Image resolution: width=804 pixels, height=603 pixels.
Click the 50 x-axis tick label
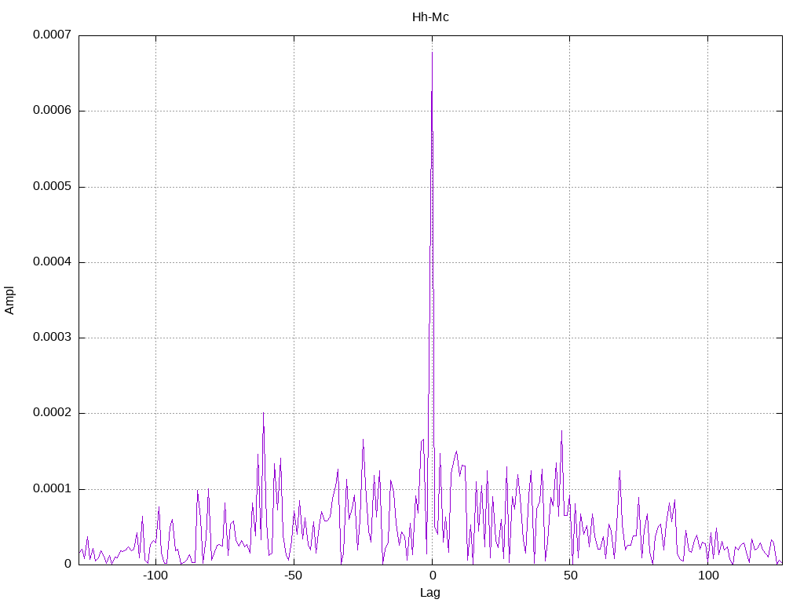[570, 576]
